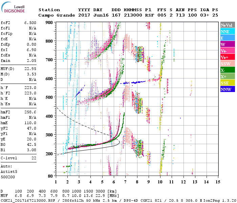Click the 15 MHz frequency axis label
This screenshot has height=203, width=237.
pyautogui.click(x=218, y=182)
